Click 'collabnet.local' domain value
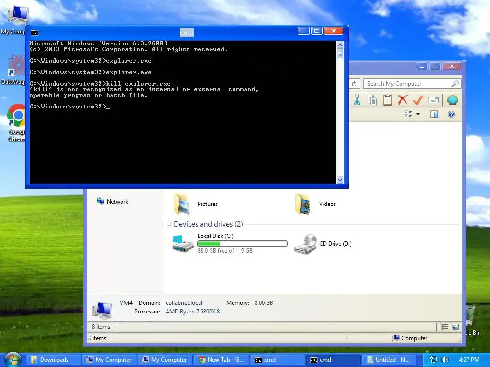This screenshot has height=367, width=490. tap(184, 302)
